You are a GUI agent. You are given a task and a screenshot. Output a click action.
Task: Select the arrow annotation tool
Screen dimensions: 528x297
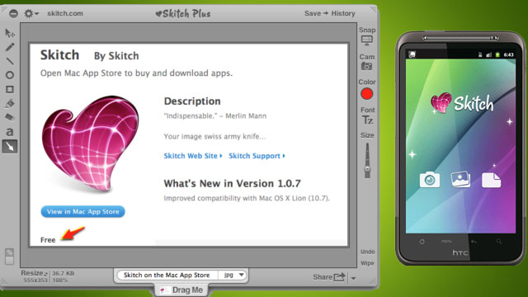coord(10,146)
